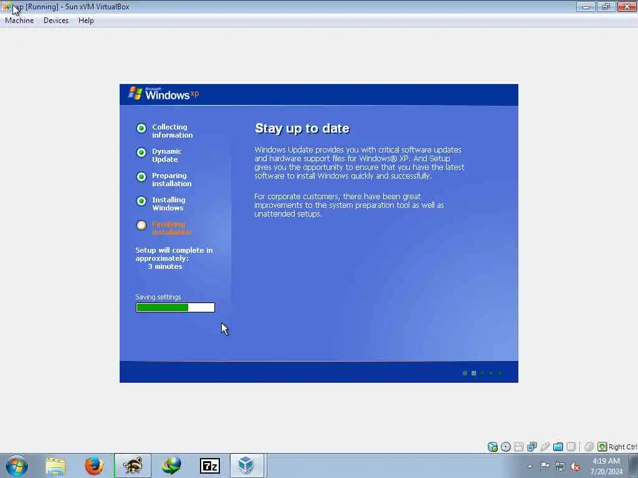The height and width of the screenshot is (478, 638).
Task: Click the Installing Windows step bullet
Action: tap(141, 201)
